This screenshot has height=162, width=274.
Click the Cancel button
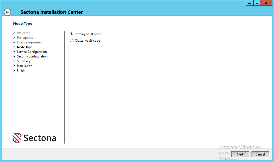coord(260,154)
